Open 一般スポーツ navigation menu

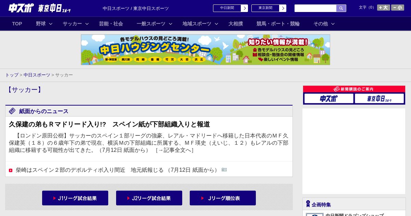(151, 24)
